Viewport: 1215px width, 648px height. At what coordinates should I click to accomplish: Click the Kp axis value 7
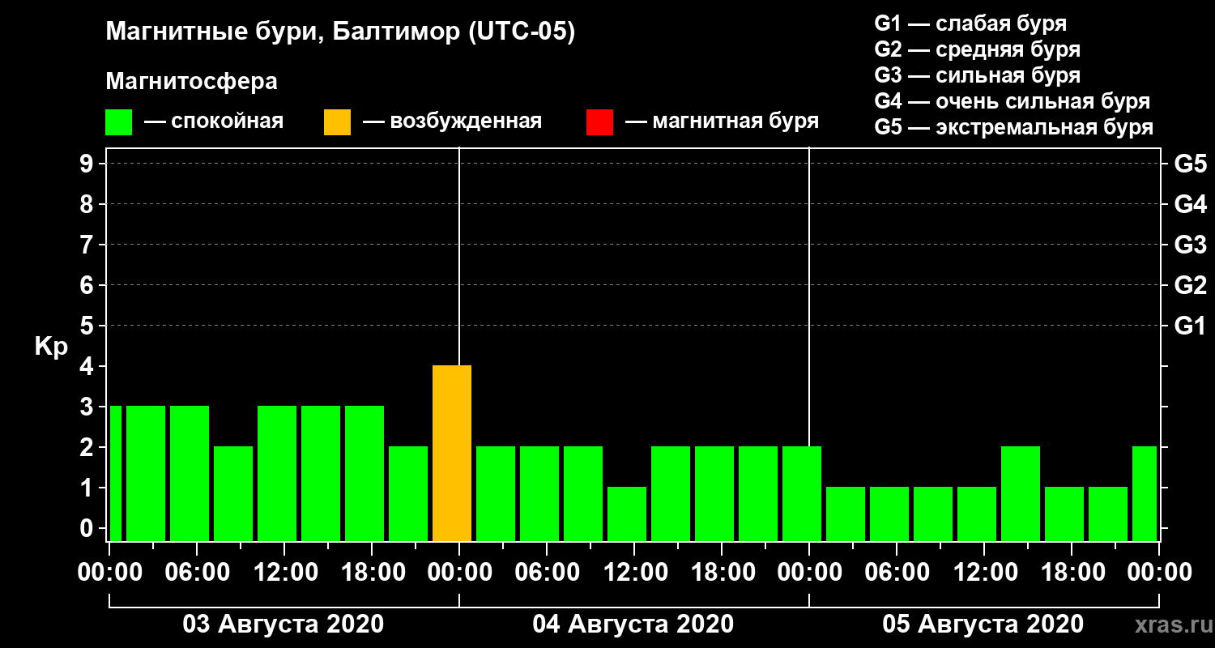(x=87, y=245)
